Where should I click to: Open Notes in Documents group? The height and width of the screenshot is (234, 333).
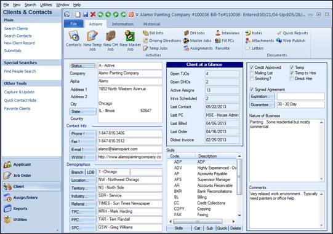(x=254, y=33)
